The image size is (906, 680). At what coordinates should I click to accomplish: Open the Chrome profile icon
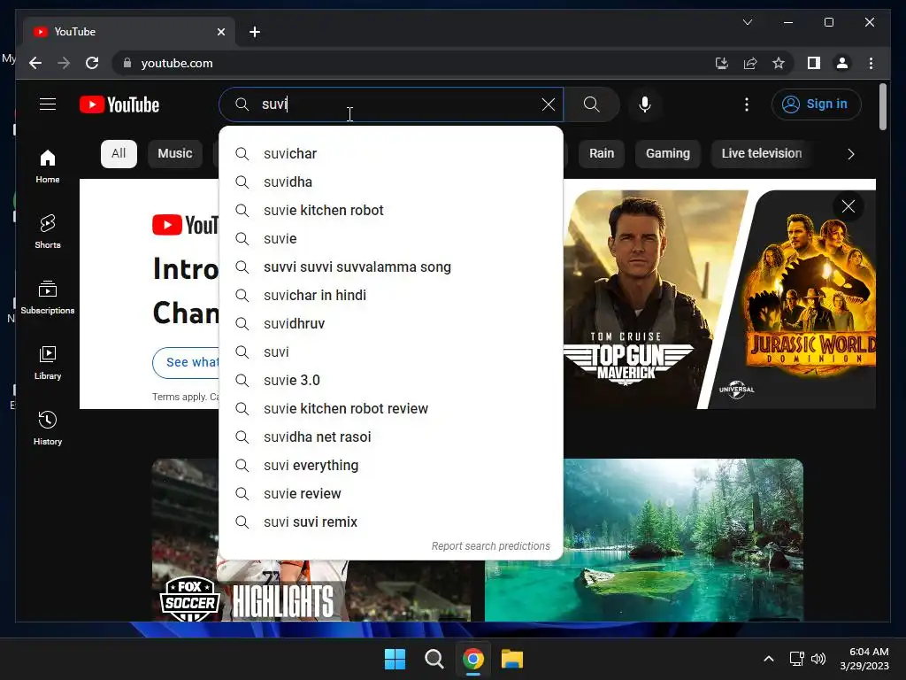click(x=842, y=63)
